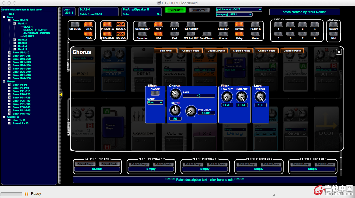Toggle the SOLO-A button

tap(121, 25)
